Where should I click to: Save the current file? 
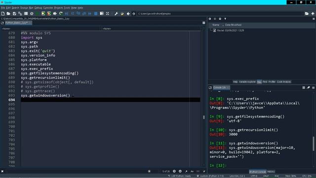[x=14, y=13]
